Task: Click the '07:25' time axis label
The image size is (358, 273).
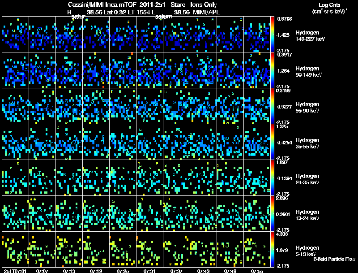Action: click(123, 271)
